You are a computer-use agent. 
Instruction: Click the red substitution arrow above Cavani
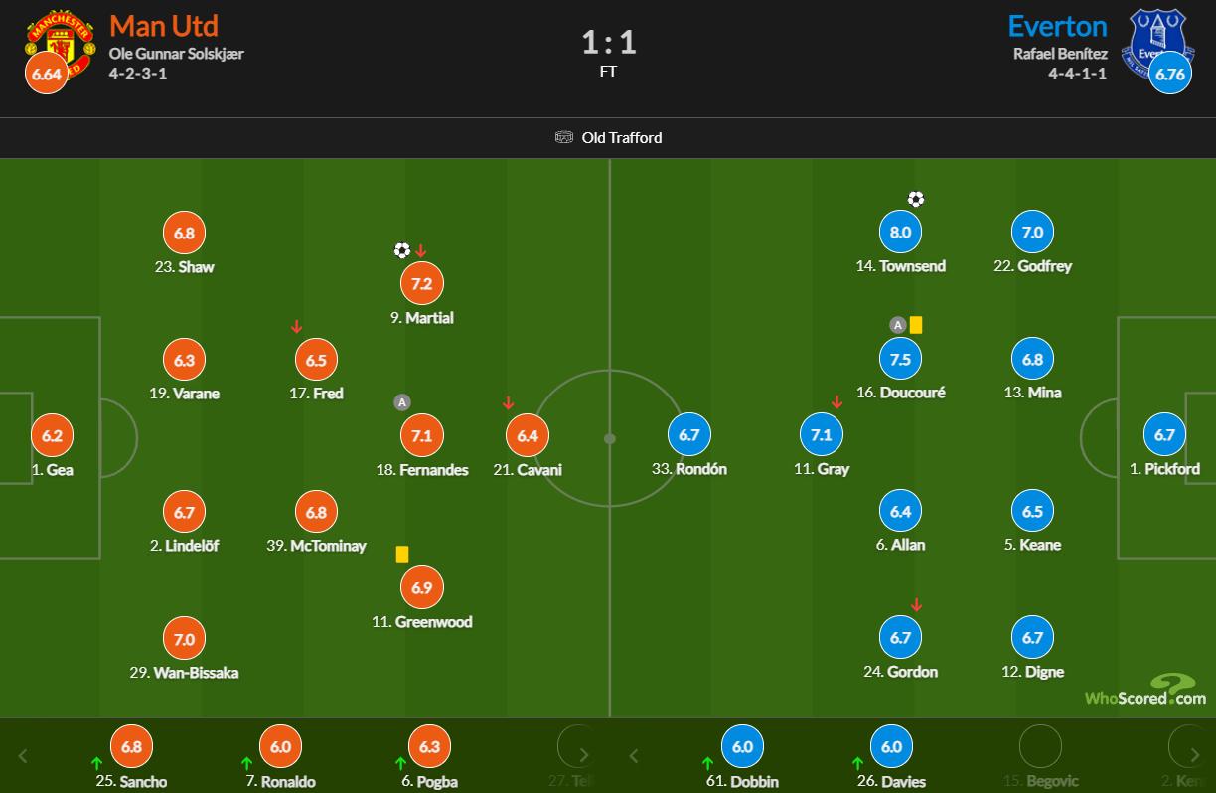coord(508,402)
